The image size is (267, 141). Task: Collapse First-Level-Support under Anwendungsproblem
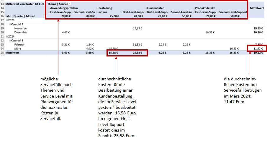(x=49, y=12)
